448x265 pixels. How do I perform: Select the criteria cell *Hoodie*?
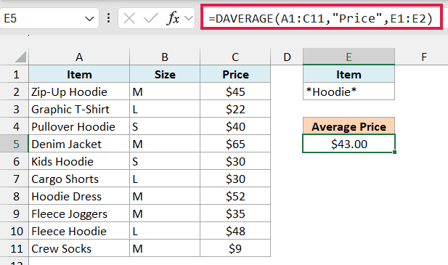pos(349,92)
